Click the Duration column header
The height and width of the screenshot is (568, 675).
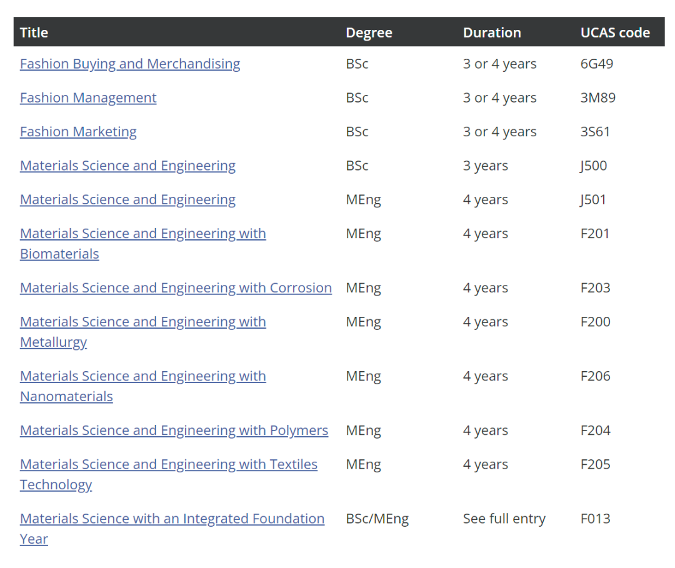click(x=492, y=32)
